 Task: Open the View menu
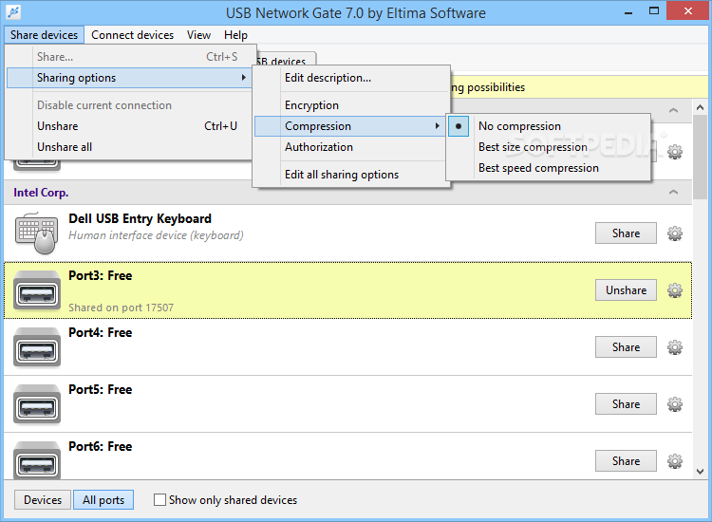point(199,35)
